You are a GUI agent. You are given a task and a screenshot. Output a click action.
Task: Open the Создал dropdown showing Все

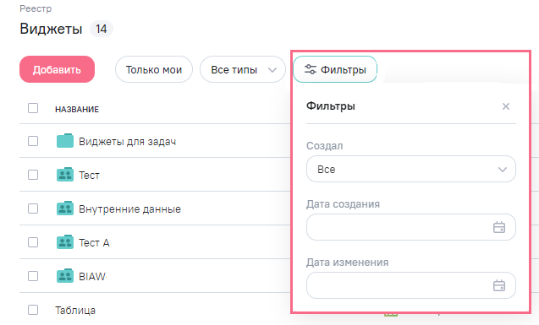[x=411, y=169]
